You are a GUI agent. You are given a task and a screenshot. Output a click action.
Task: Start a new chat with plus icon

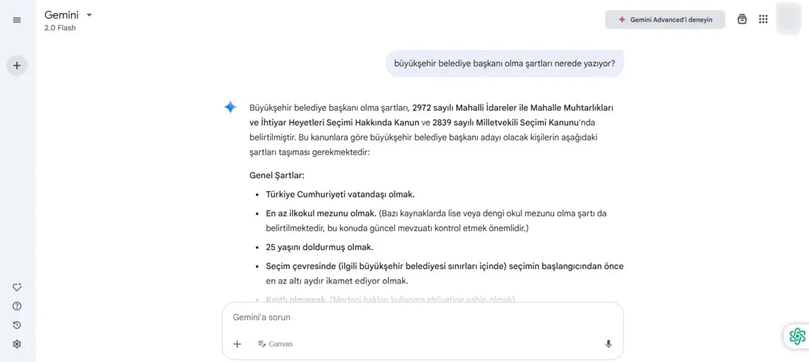pyautogui.click(x=17, y=65)
